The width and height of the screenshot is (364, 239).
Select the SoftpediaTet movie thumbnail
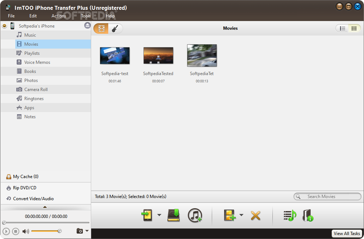(202, 55)
